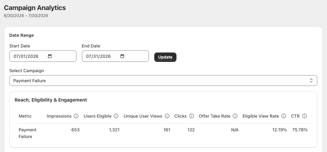Screen dimensions: 327x152
Task: Select the impressions value 653
Action: [75, 130]
